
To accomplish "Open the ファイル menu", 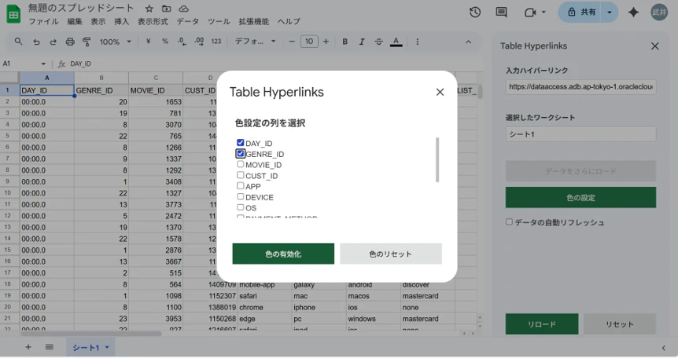I will click(x=43, y=21).
